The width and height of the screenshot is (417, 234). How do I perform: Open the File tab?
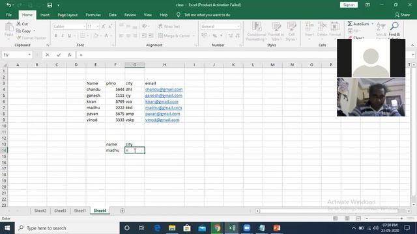coord(8,15)
